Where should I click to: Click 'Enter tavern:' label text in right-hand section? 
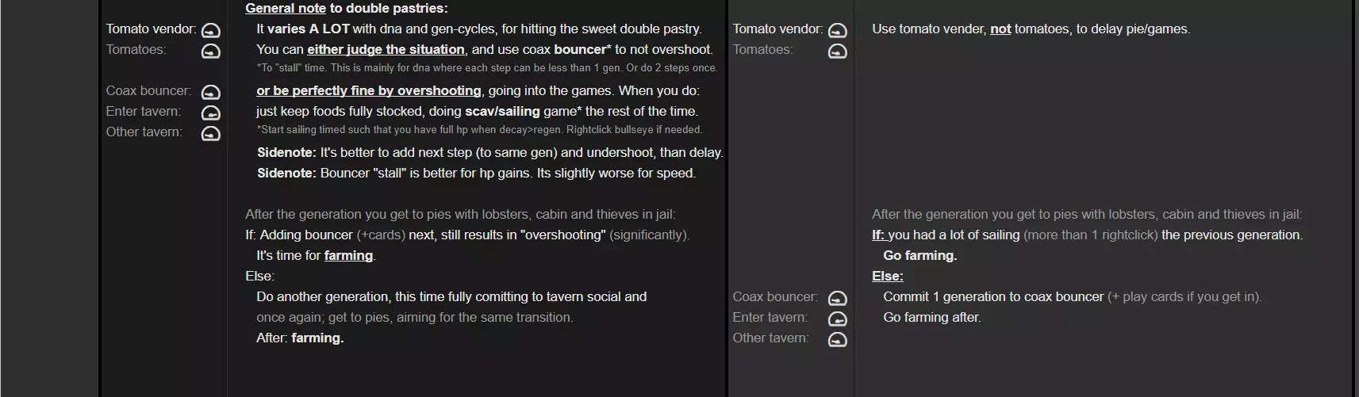(770, 317)
